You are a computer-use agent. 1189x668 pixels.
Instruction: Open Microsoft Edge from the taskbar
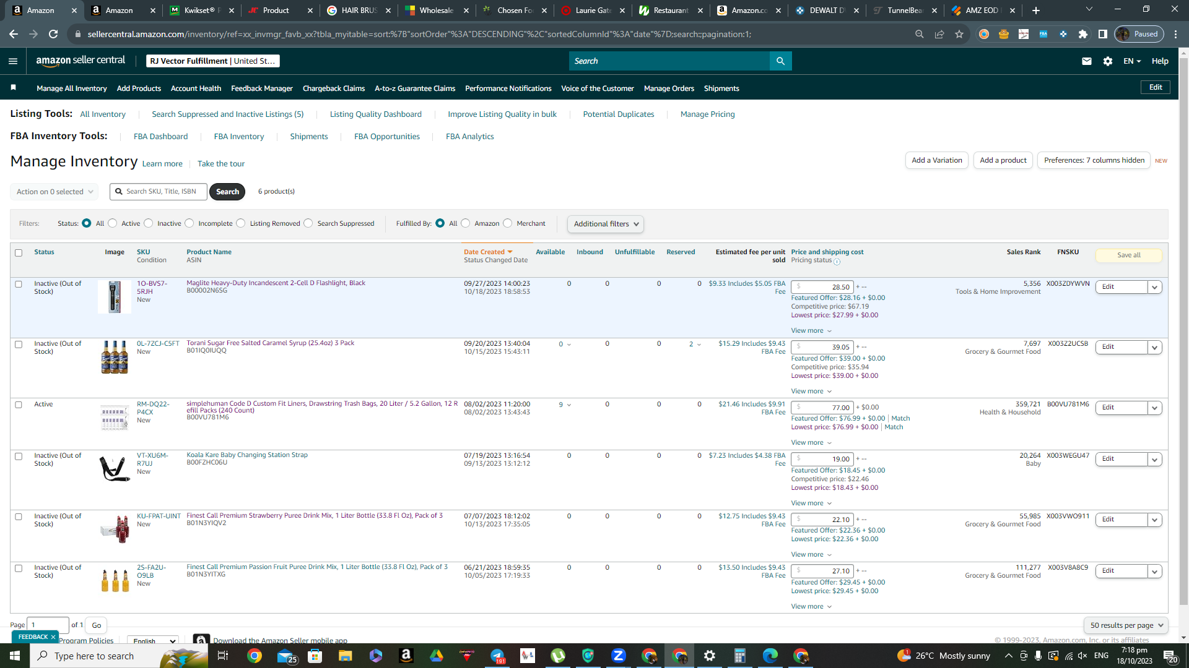(x=770, y=656)
